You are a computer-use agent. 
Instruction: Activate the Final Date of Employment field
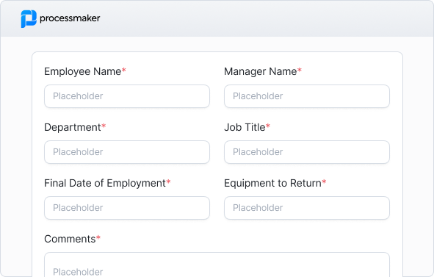point(127,208)
